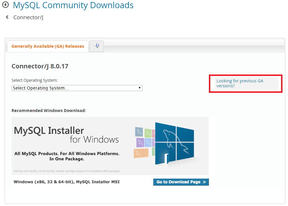Click the download circle icon beside MySQL Community Downloads
The width and height of the screenshot is (288, 206).
(x=5, y=5)
